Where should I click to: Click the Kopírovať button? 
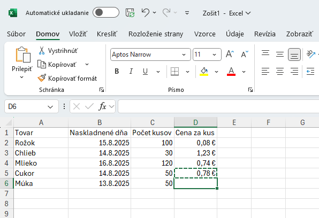pyautogui.click(x=57, y=65)
